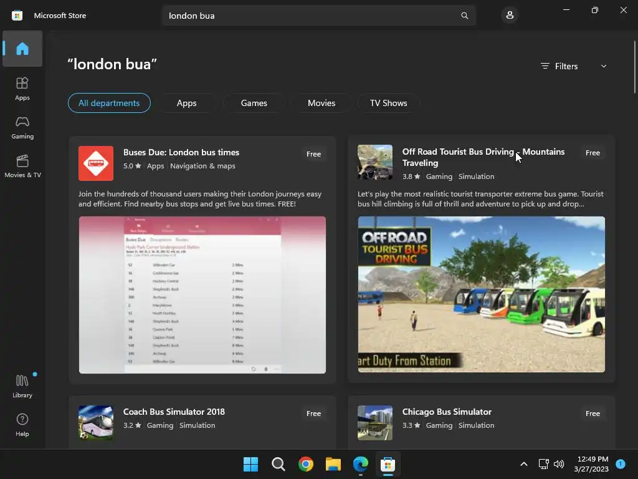This screenshot has height=479, width=638.
Task: Open Buses Due: London bus times title
Action: [x=181, y=152]
